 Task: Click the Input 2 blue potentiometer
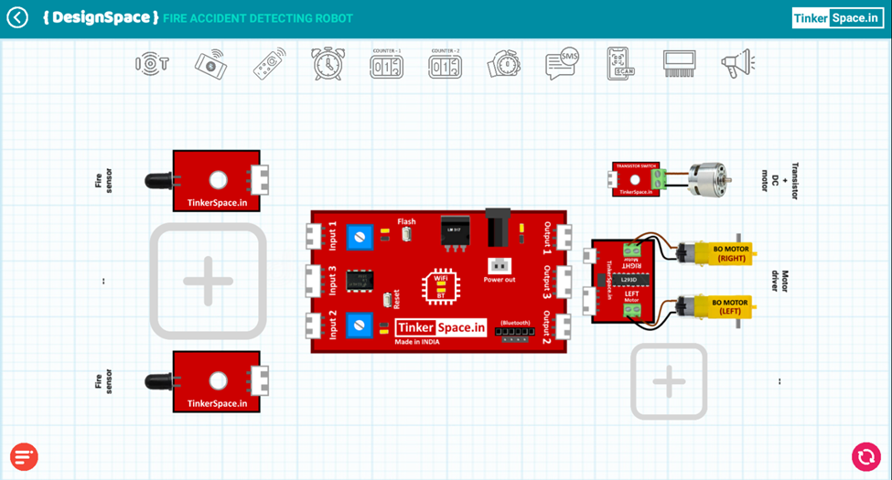359,325
